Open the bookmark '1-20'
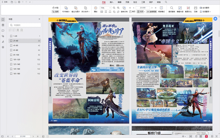Image resolution: width=220 pixels, height=138 pixels. (x=25, y=36)
